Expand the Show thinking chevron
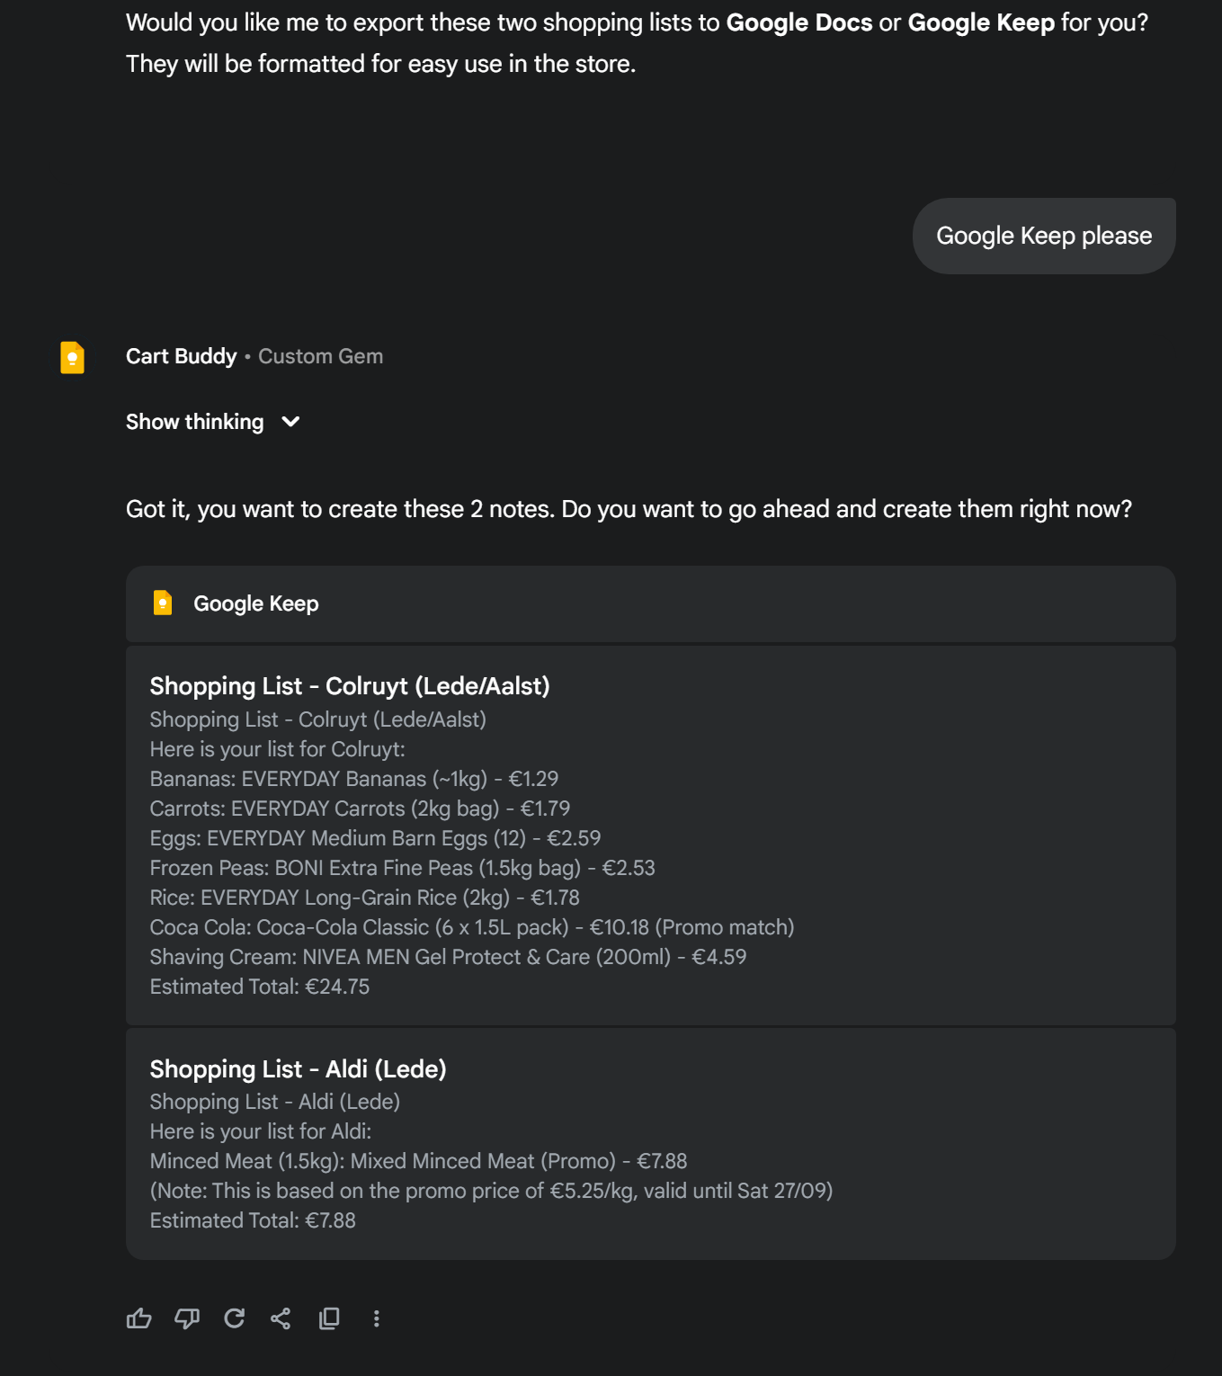This screenshot has height=1376, width=1222. (290, 422)
